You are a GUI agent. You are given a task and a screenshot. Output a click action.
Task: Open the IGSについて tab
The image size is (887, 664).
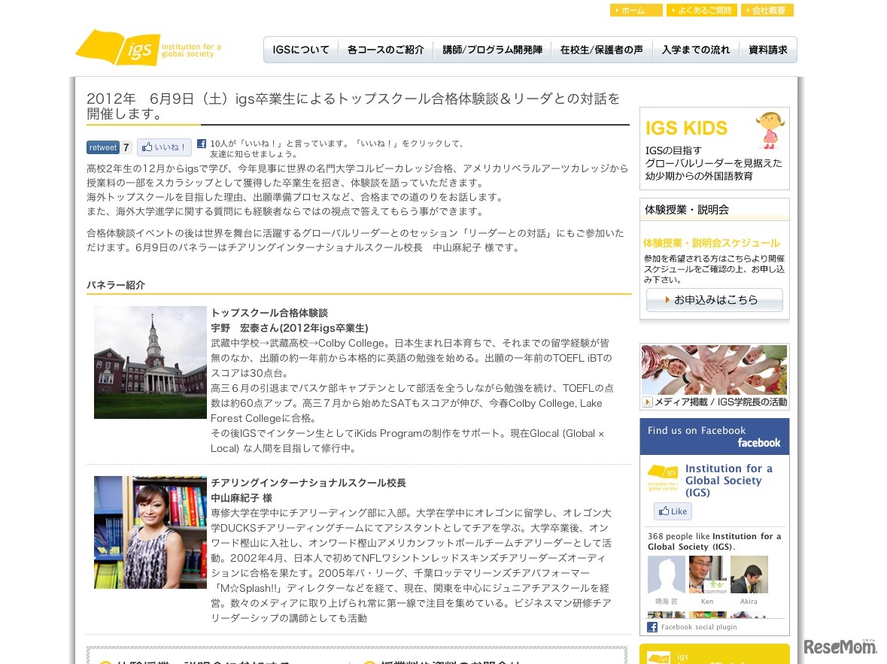(x=300, y=49)
